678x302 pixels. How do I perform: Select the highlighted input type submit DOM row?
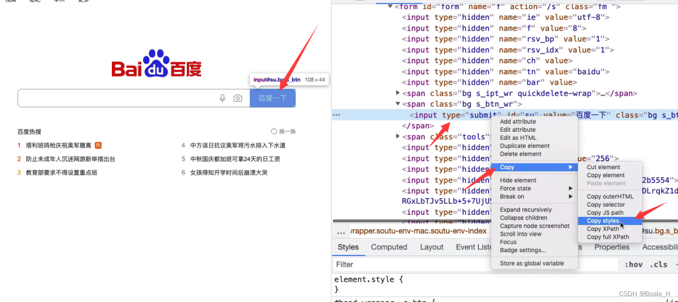(505, 115)
